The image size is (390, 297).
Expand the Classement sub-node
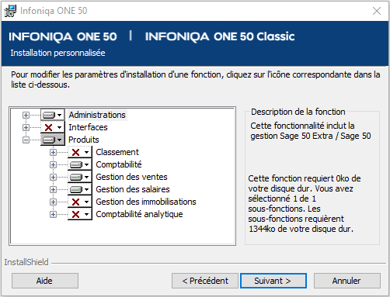point(53,152)
